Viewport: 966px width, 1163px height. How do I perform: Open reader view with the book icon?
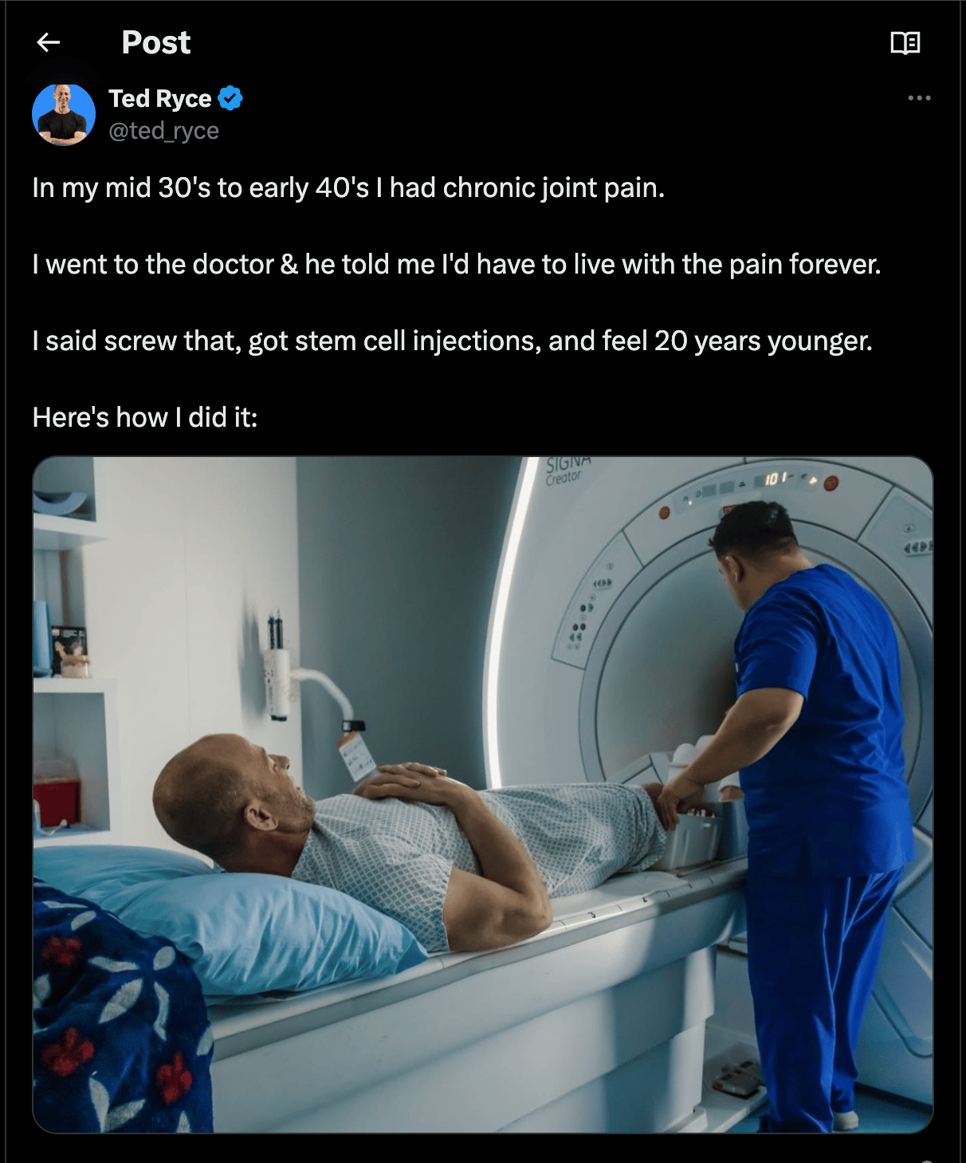point(905,42)
